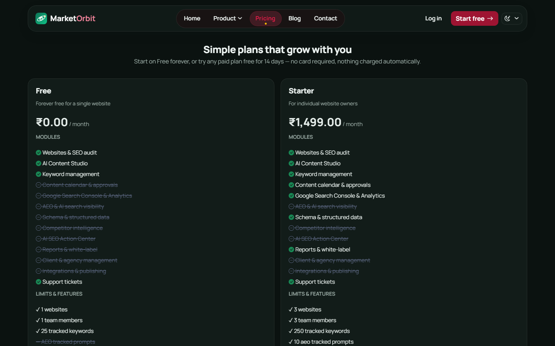This screenshot has height=346, width=555.
Task: Click the green check beside Free plan's Websites & SEO audit
Action: point(39,153)
